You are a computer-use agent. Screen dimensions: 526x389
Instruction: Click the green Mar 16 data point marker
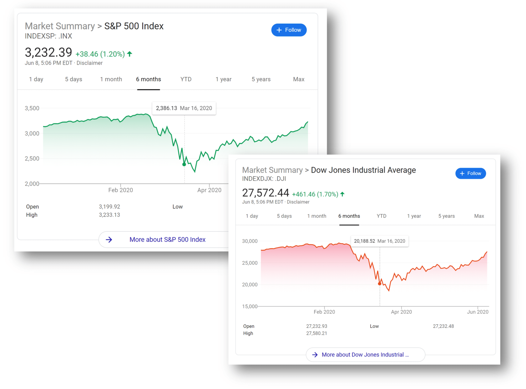[184, 164]
